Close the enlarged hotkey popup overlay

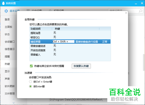tap(126, 13)
